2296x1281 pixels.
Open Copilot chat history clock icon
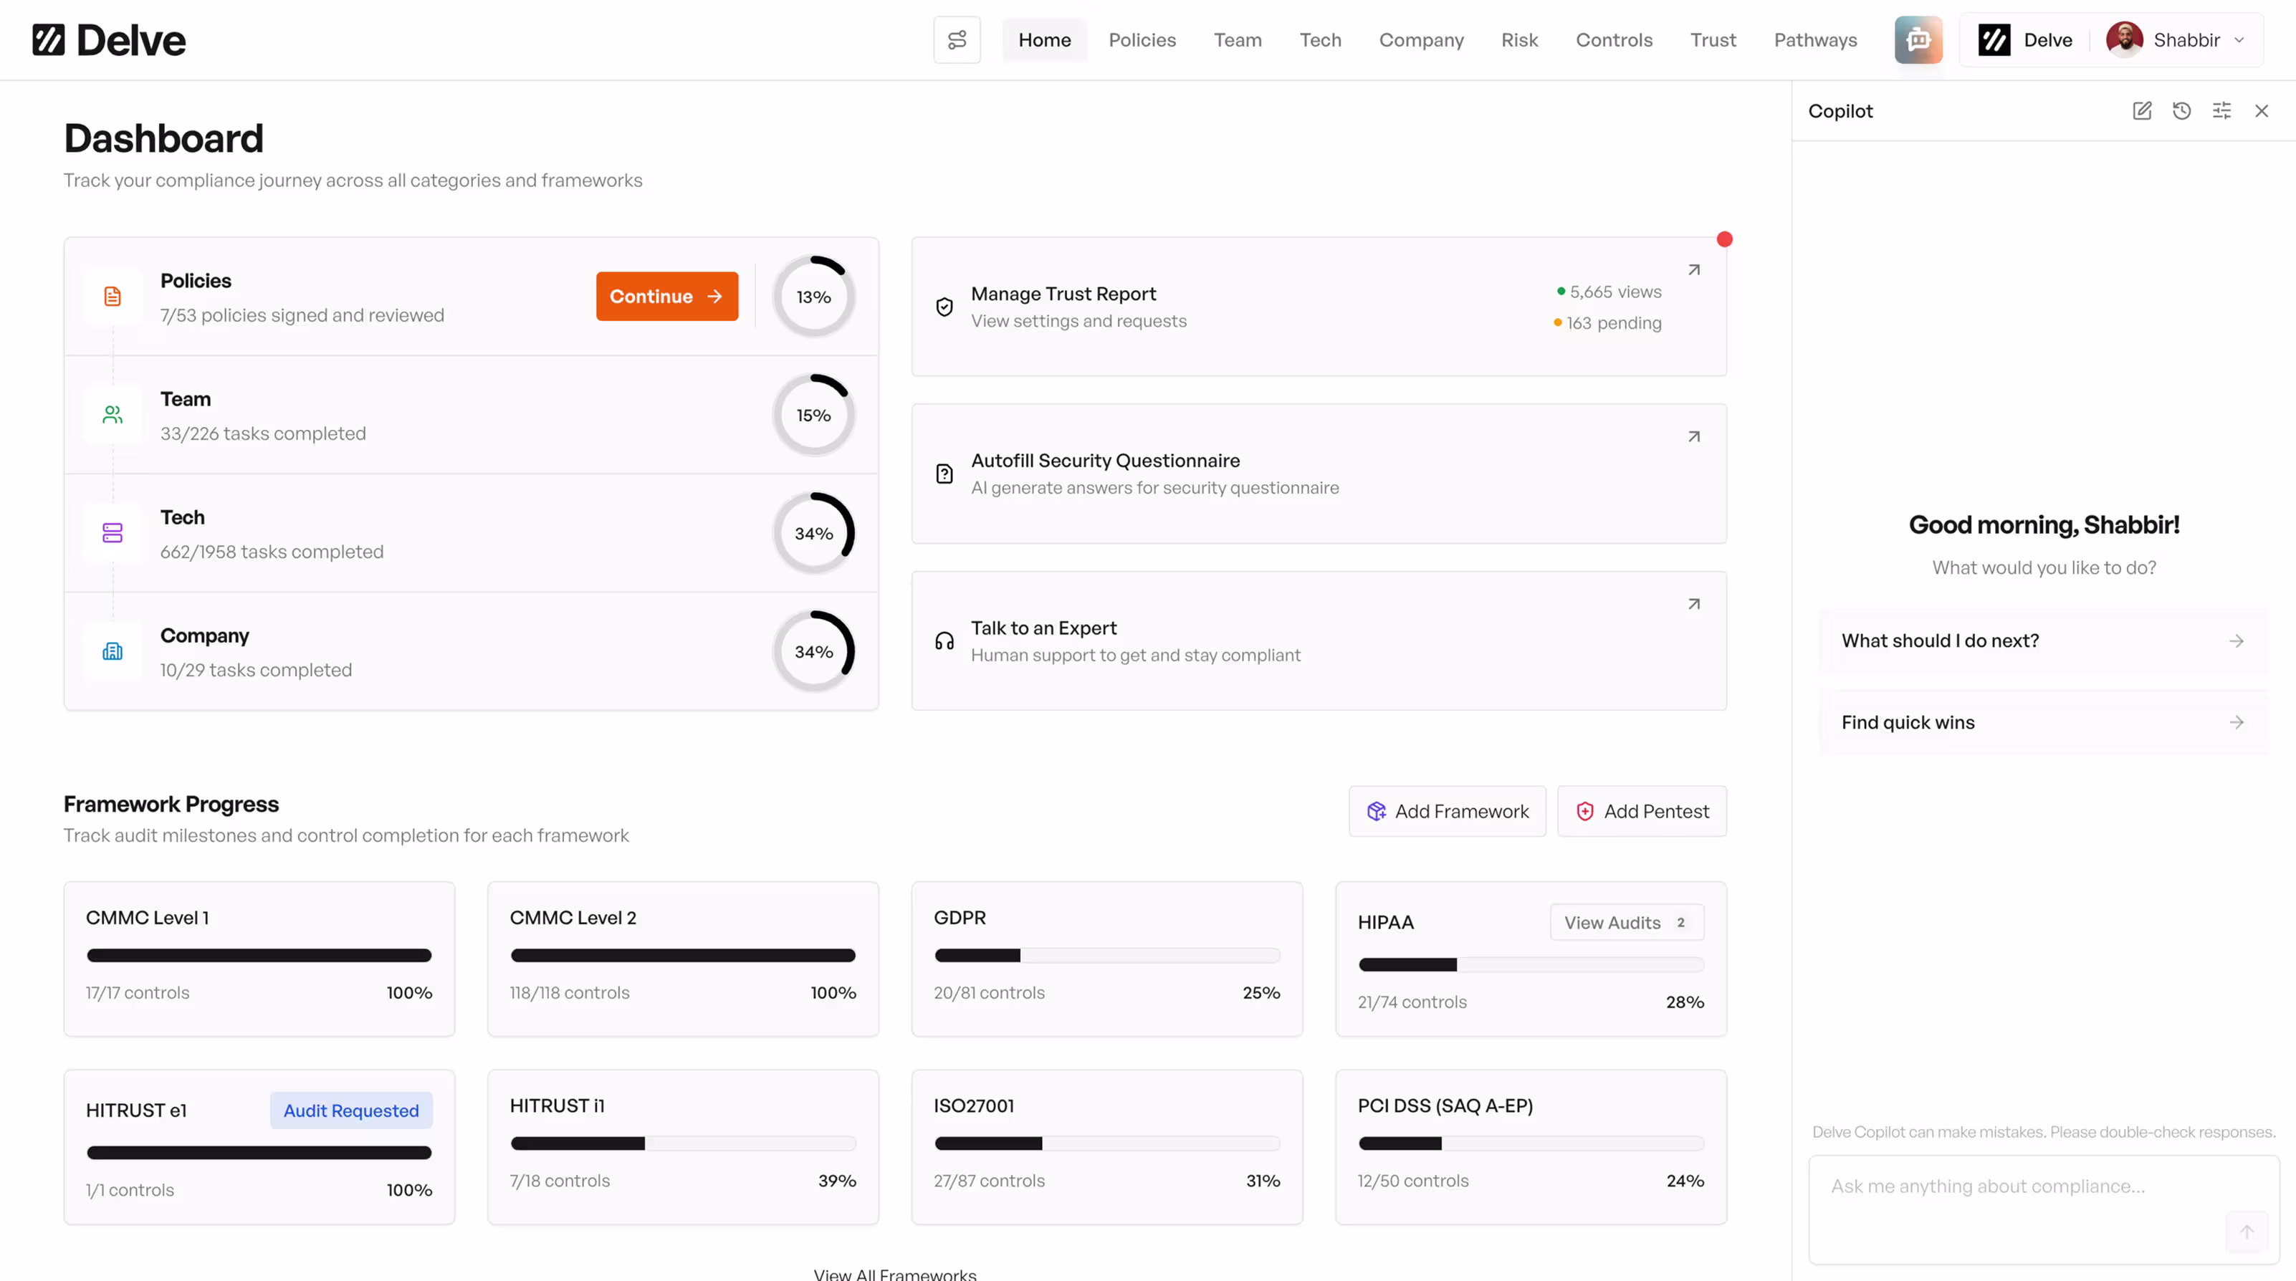[2182, 110]
